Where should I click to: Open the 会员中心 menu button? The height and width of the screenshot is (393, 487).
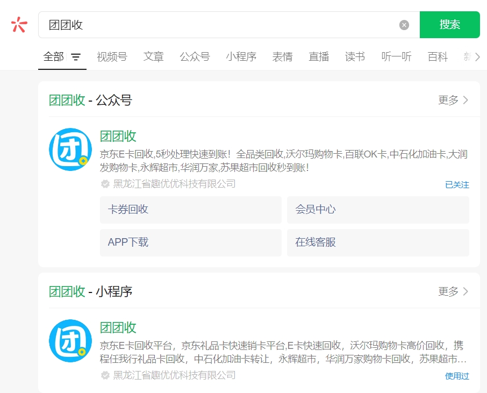378,210
